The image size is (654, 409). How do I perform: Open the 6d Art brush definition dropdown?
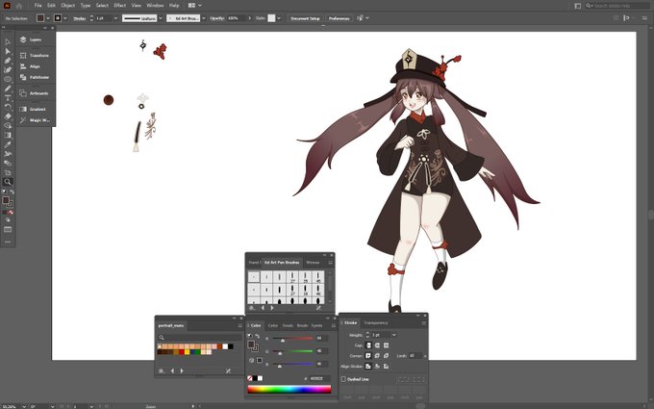coord(204,18)
